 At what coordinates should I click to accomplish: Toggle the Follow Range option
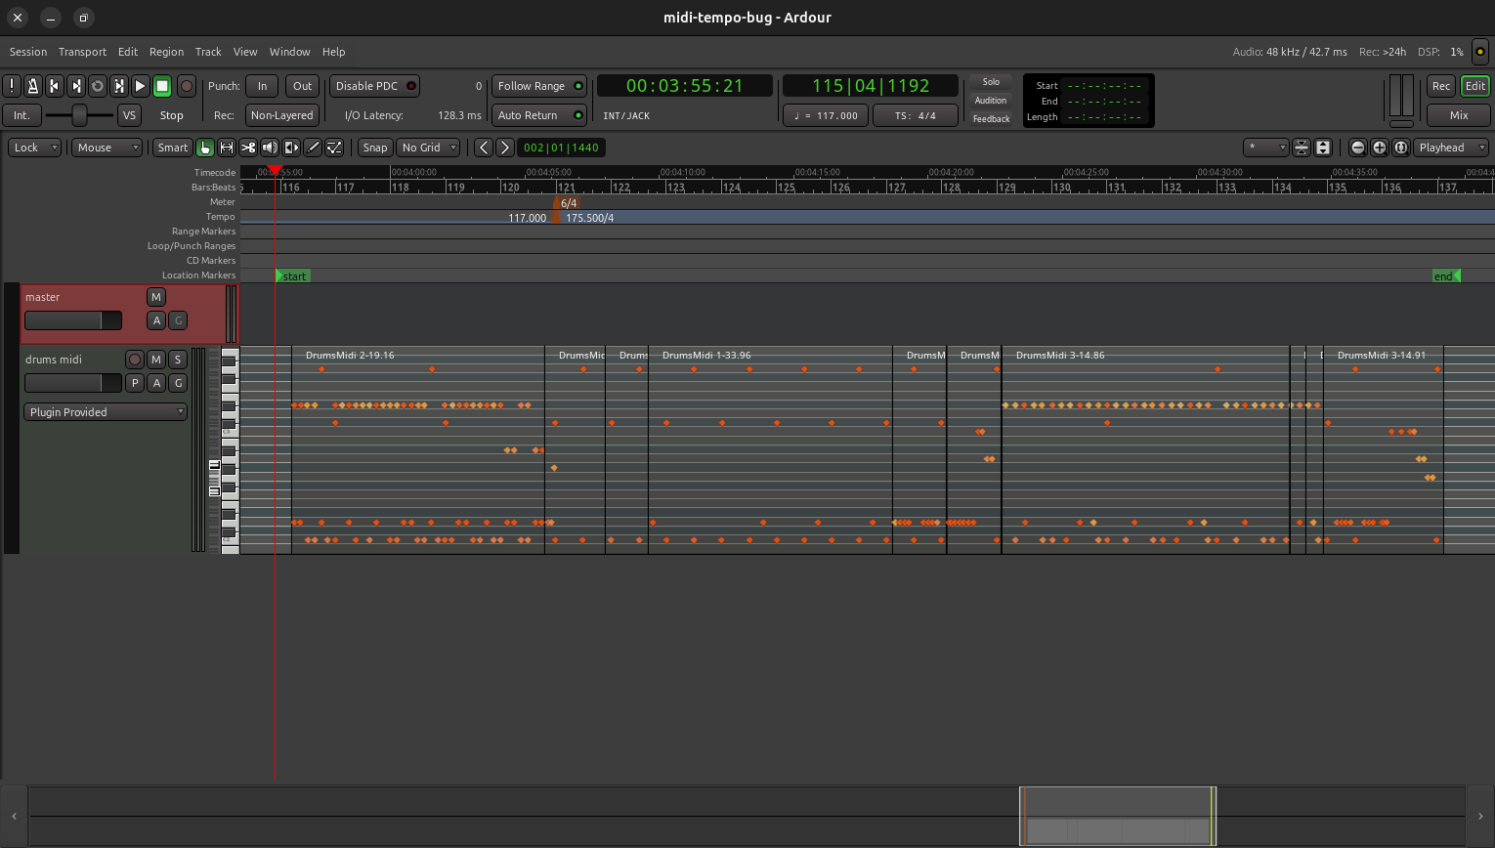coord(539,86)
